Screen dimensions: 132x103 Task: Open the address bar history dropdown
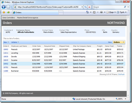coord(82,7)
